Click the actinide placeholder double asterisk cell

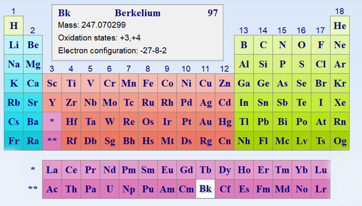pos(52,141)
